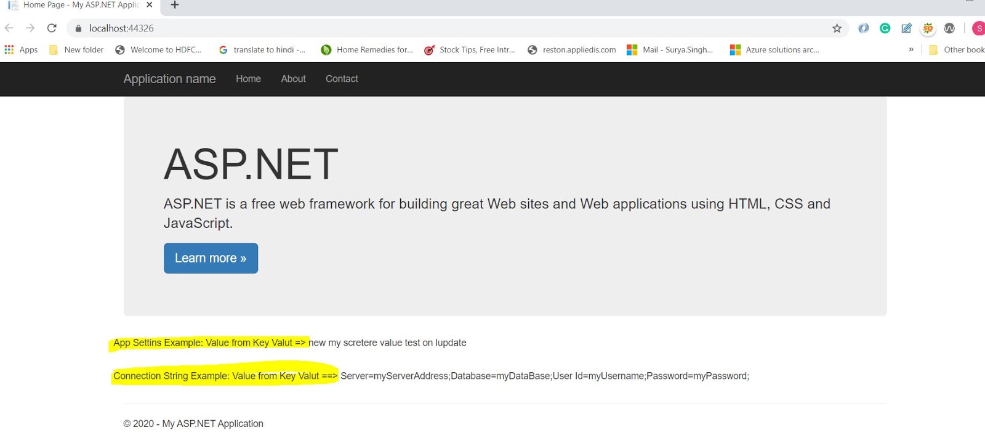Click the Server=myServerAddress connection string value
Image resolution: width=985 pixels, height=443 pixels.
point(545,376)
